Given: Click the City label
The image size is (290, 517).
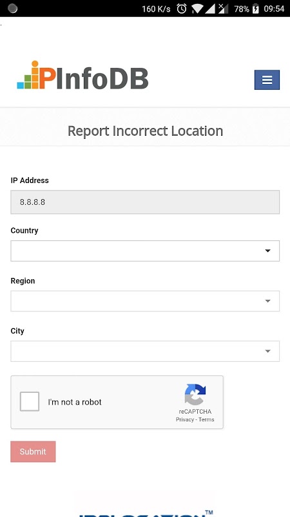Looking at the screenshot, I should 17,331.
